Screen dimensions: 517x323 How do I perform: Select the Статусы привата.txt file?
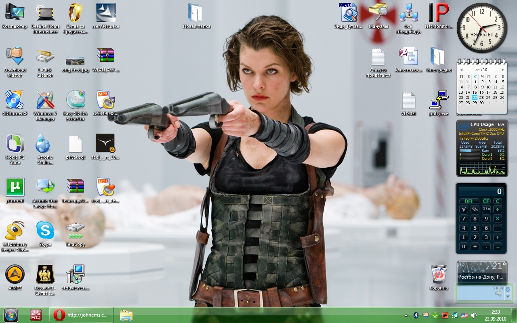pos(378,62)
